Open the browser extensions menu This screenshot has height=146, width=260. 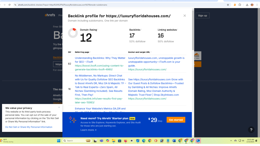pyautogui.click(x=240, y=5)
